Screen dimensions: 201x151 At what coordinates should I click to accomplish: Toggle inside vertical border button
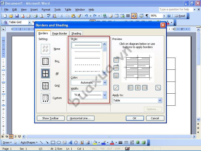[138, 88]
